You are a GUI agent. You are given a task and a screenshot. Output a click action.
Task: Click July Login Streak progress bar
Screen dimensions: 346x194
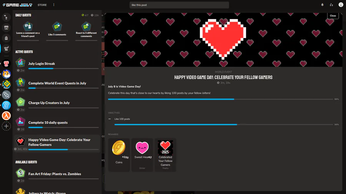63,69
